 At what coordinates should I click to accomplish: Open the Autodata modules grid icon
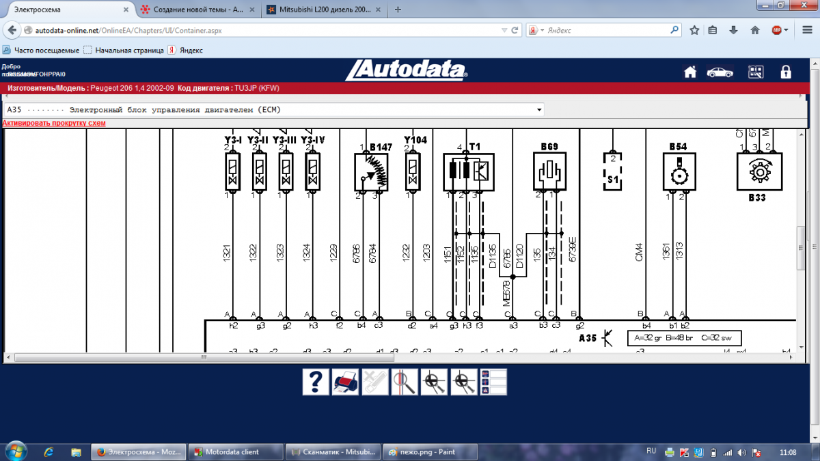coord(756,72)
